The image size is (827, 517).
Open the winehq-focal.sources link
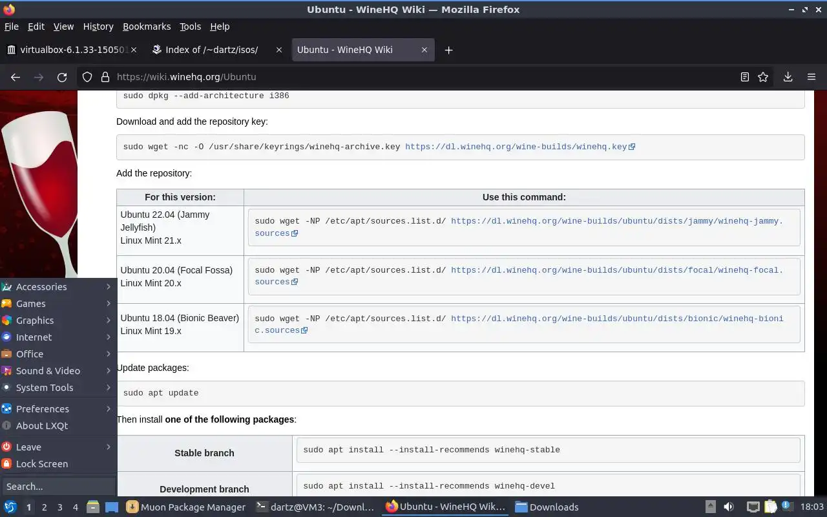tap(519, 276)
